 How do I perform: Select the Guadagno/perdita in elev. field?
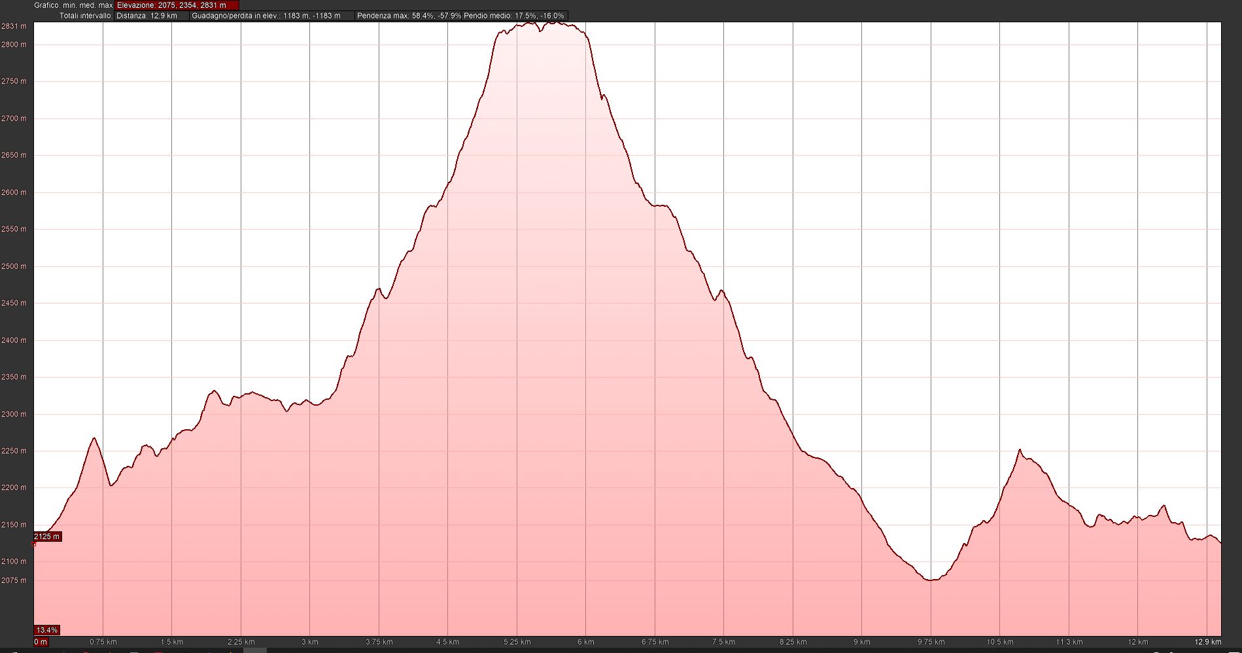tap(266, 16)
